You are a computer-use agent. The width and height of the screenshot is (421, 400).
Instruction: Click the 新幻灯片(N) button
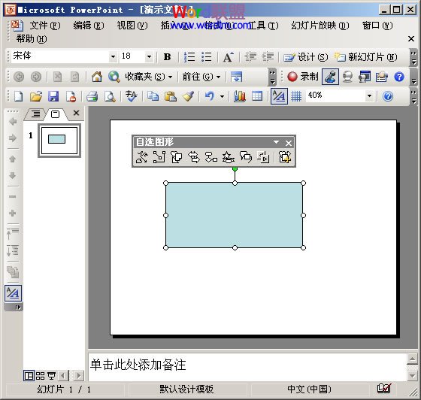pos(365,57)
